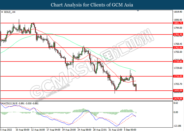
Task: Click the 1794.00 price axis value
Action: click(178, 28)
